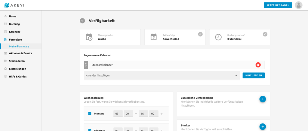Uncheck the Montag checkbox

pos(90,114)
